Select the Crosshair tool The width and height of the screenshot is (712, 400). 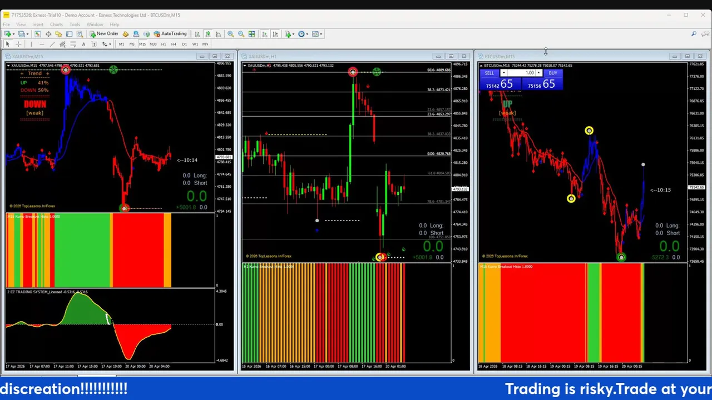coord(18,44)
